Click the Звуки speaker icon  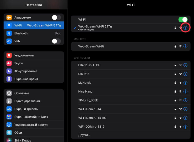point(9,63)
